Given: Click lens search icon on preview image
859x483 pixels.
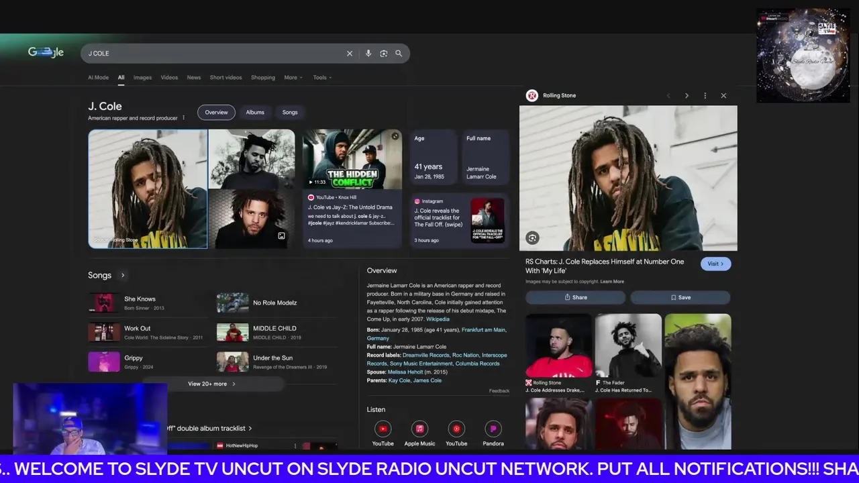Looking at the screenshot, I should pyautogui.click(x=532, y=237).
